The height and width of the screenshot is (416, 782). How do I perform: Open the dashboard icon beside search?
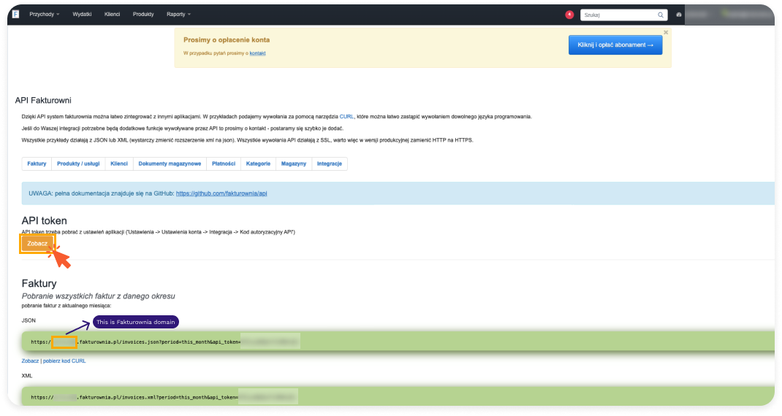point(679,15)
